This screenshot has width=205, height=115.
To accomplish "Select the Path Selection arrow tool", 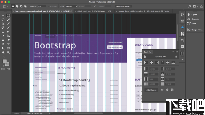I will 3,48.
